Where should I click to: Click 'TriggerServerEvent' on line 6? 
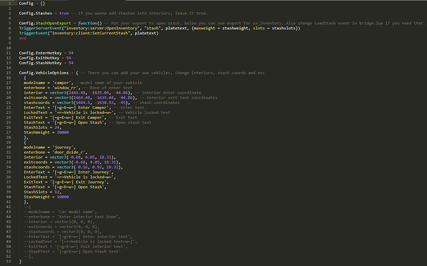(x=40, y=28)
